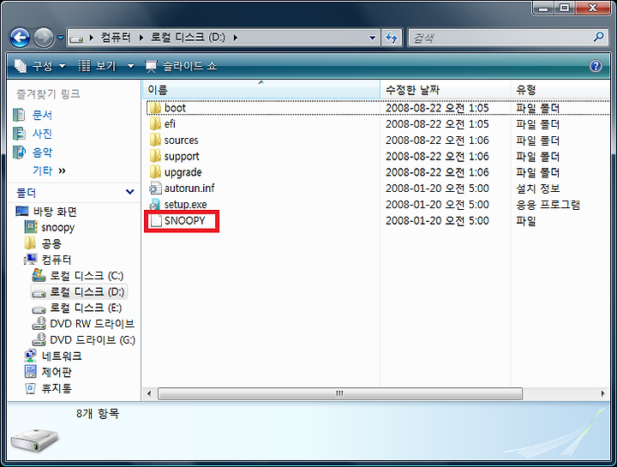
Task: Click the greyed Forward arrow button
Action: [44, 38]
